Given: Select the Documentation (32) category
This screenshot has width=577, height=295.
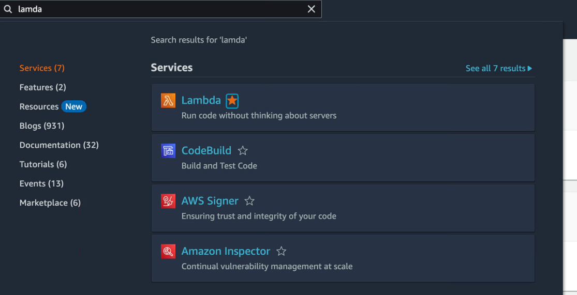Looking at the screenshot, I should (59, 145).
